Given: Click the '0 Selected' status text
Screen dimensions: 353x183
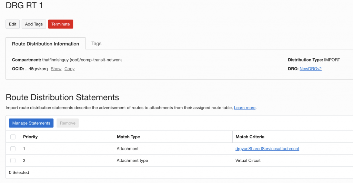Looking at the screenshot, I should 19,172.
